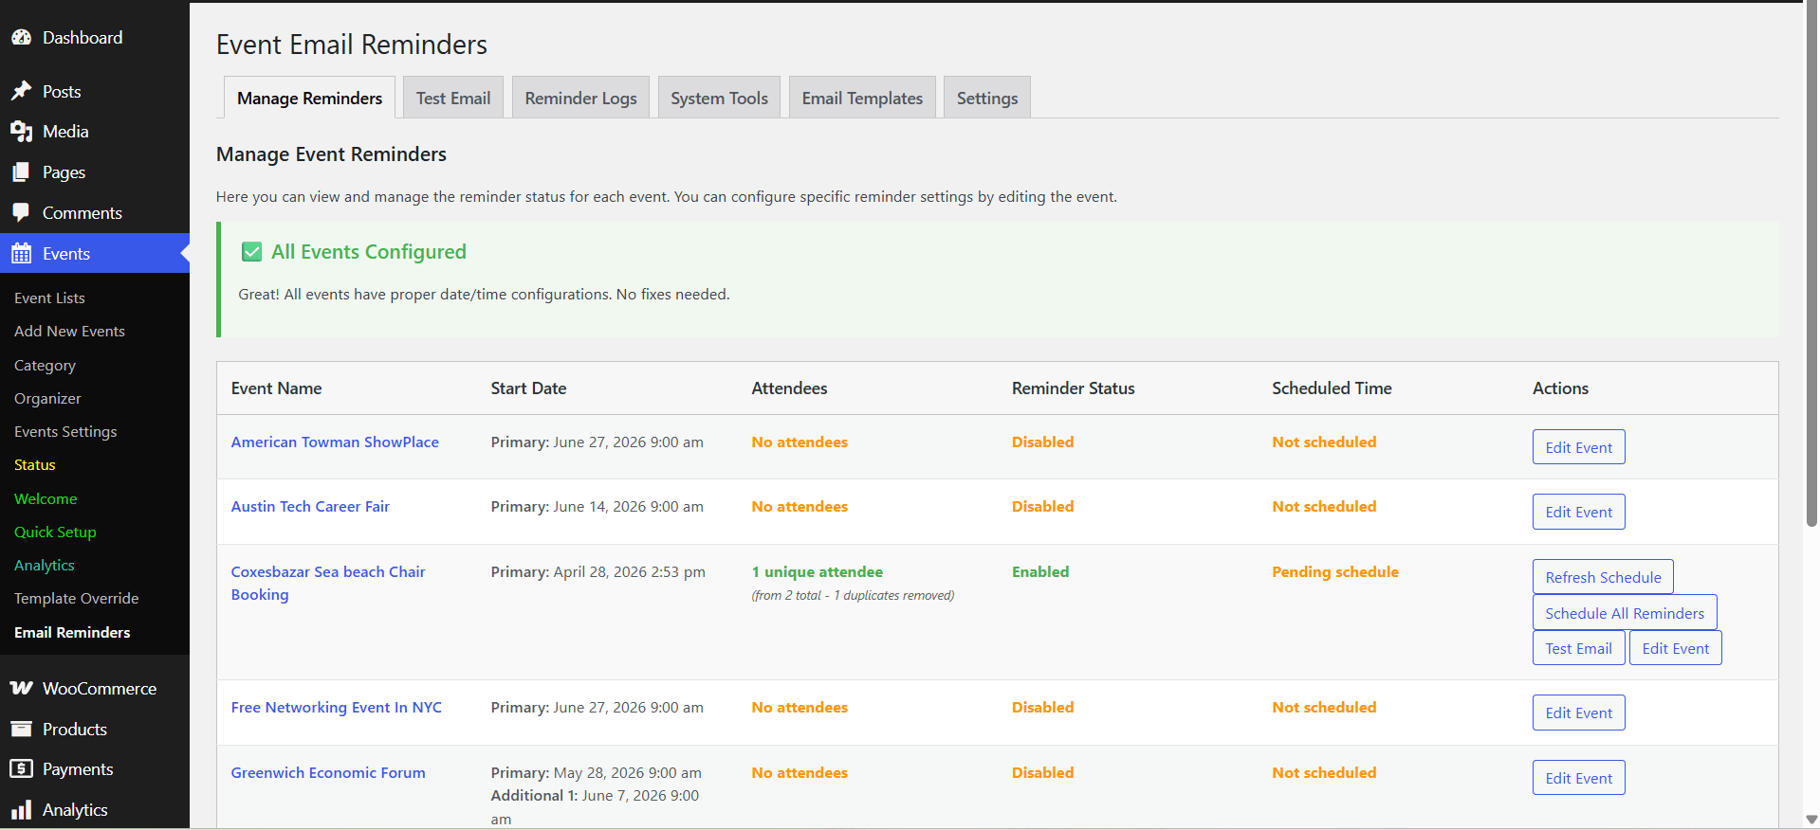Select Add New Events submenu item
Screen dimensions: 1820x830
(69, 331)
